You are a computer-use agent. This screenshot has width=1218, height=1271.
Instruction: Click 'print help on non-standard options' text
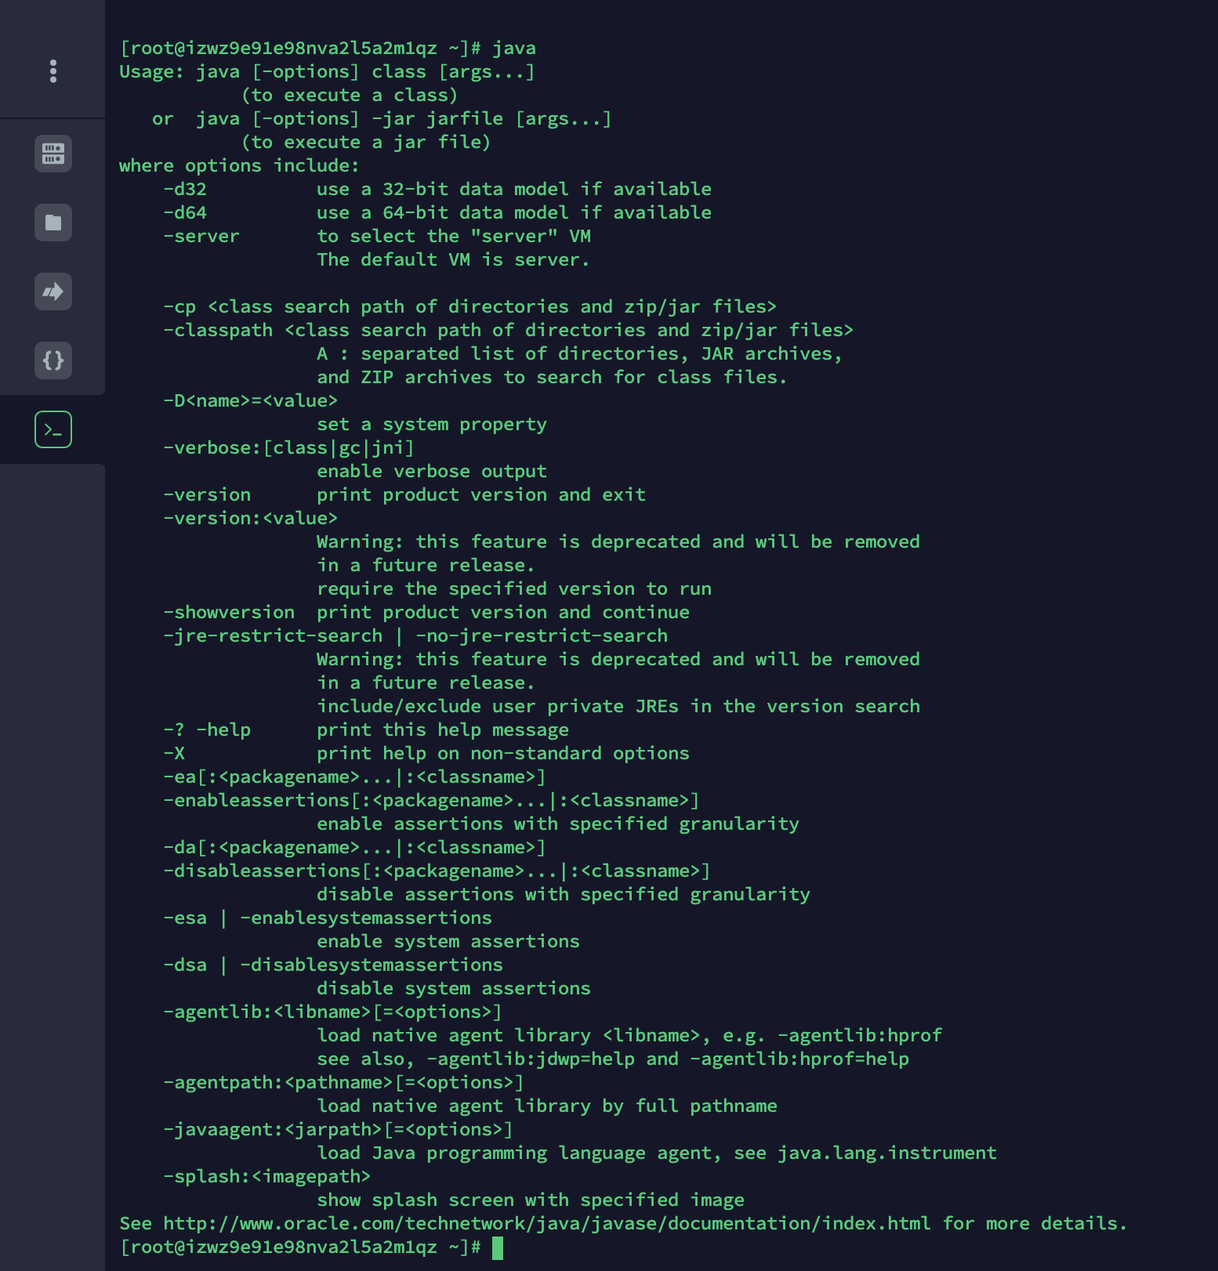(x=503, y=753)
